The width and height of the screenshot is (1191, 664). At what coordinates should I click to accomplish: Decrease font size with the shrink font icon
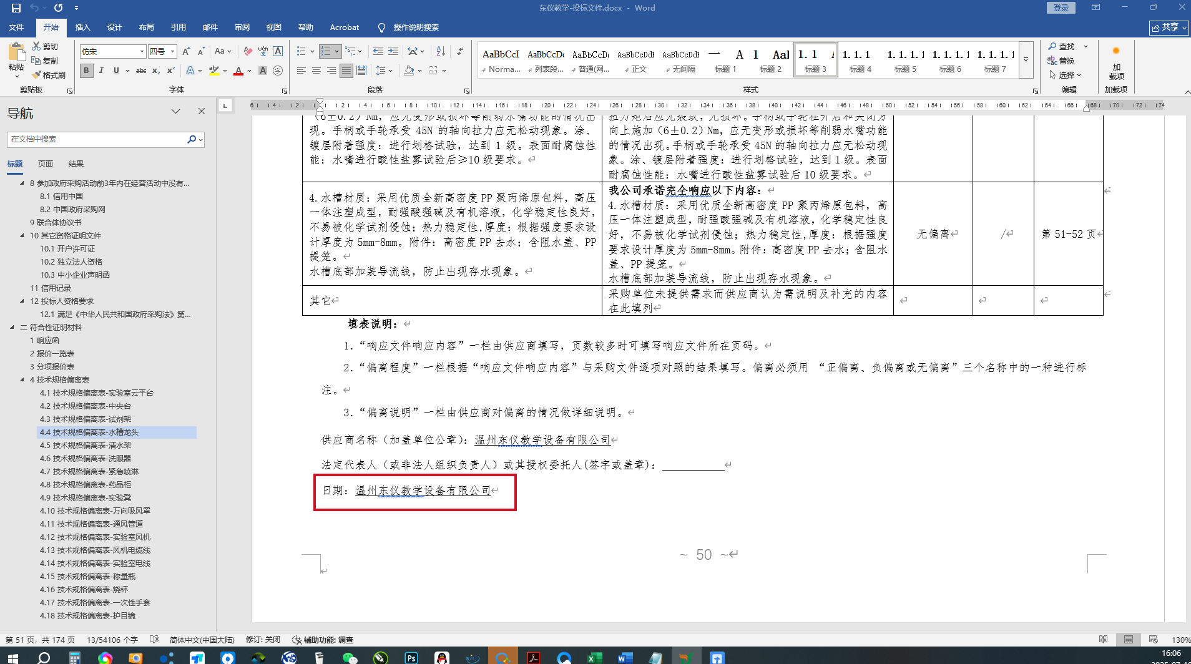tap(201, 51)
